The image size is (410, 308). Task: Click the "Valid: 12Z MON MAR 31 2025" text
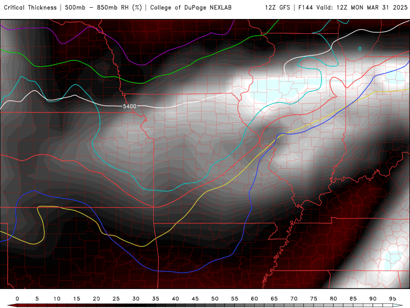coord(362,8)
